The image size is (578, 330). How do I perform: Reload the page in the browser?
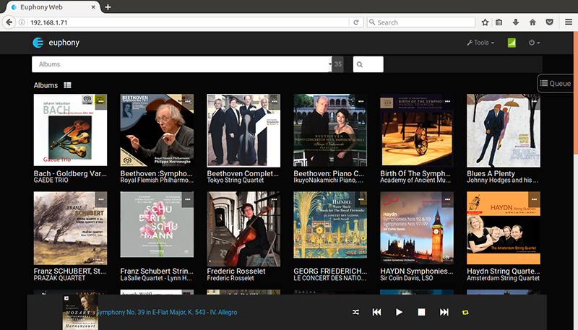point(356,22)
